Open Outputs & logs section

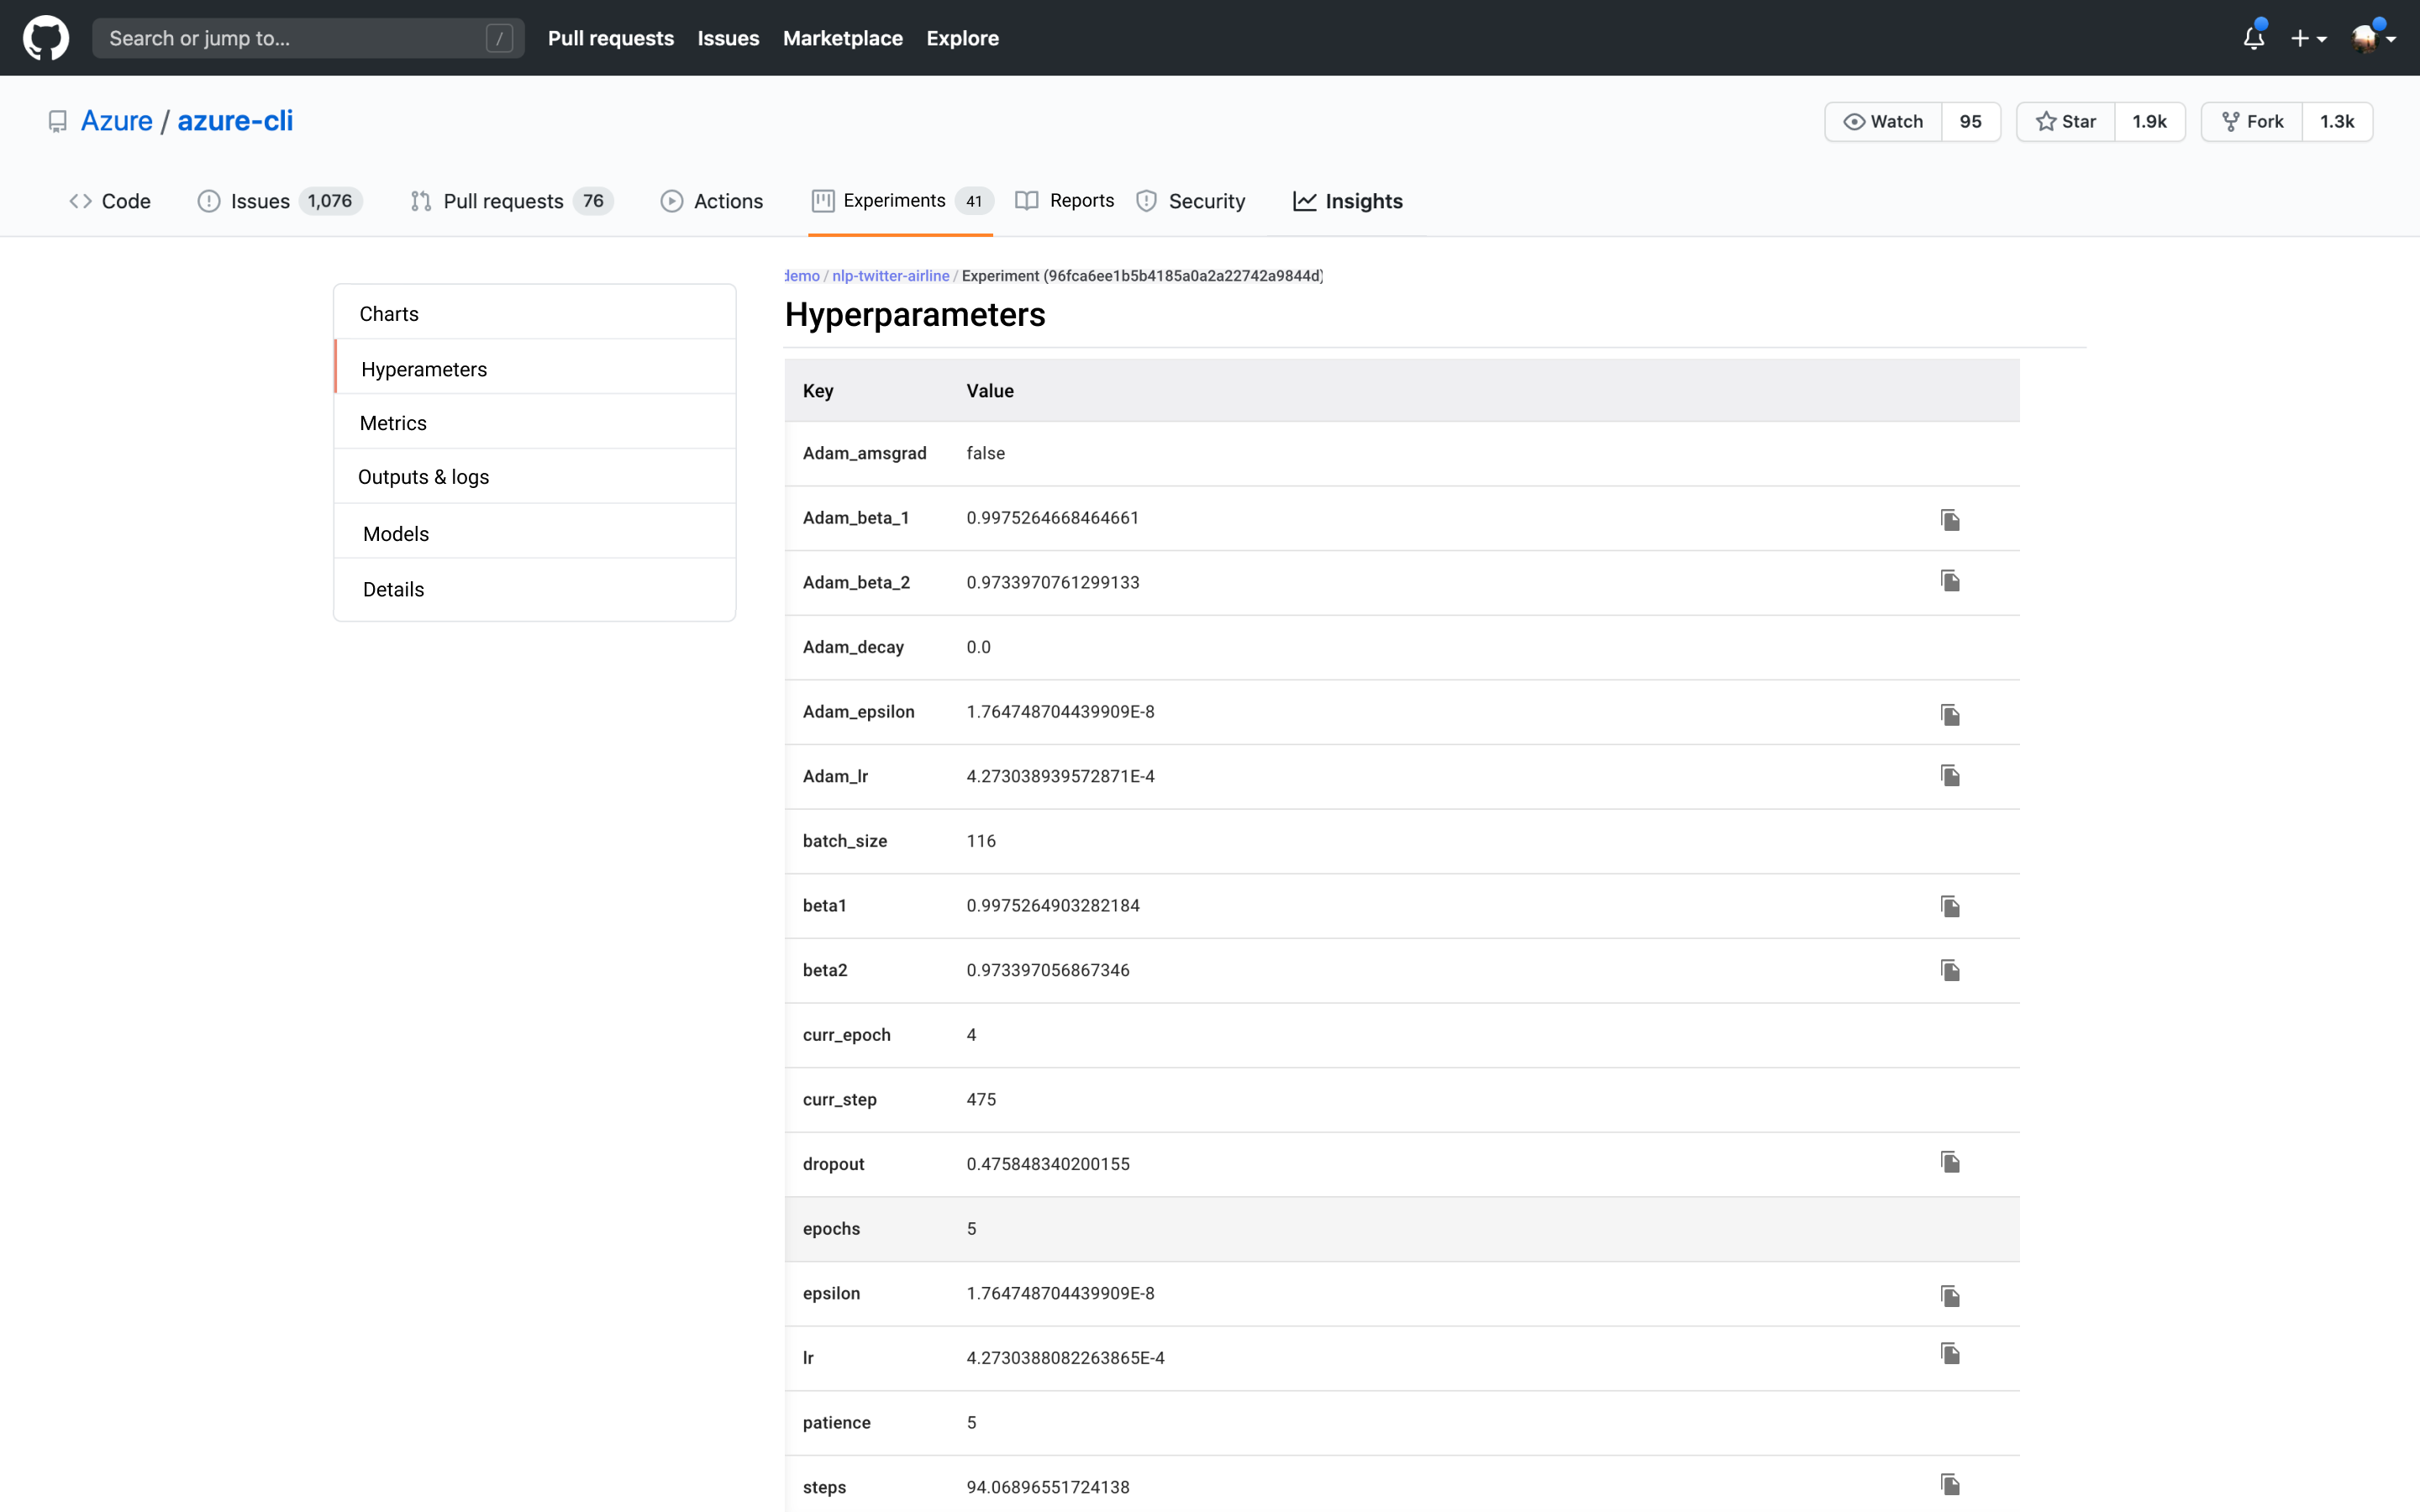[x=423, y=477]
